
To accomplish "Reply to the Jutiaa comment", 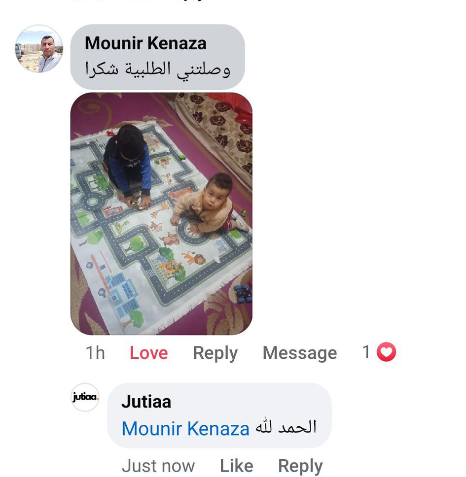I will 300,466.
